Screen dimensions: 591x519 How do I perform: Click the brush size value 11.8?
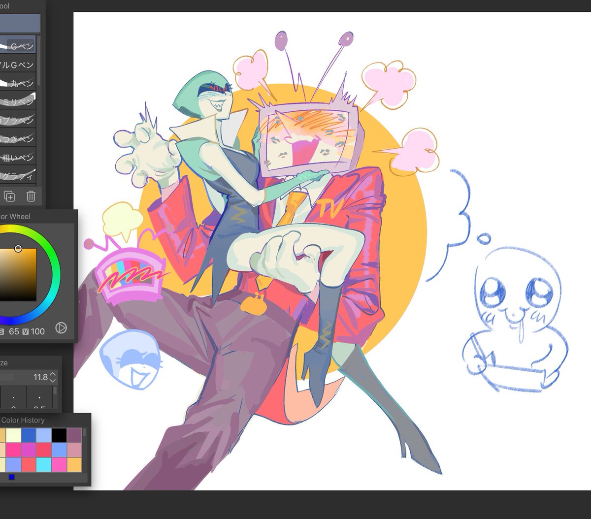[40, 377]
